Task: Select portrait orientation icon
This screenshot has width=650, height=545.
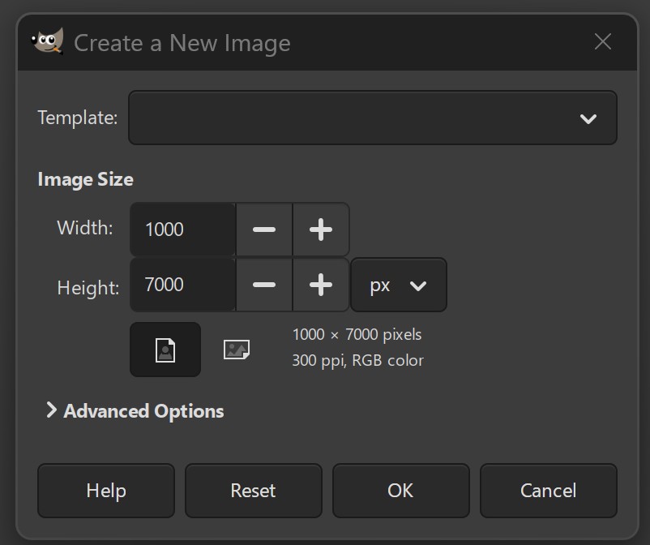Action: click(x=165, y=350)
